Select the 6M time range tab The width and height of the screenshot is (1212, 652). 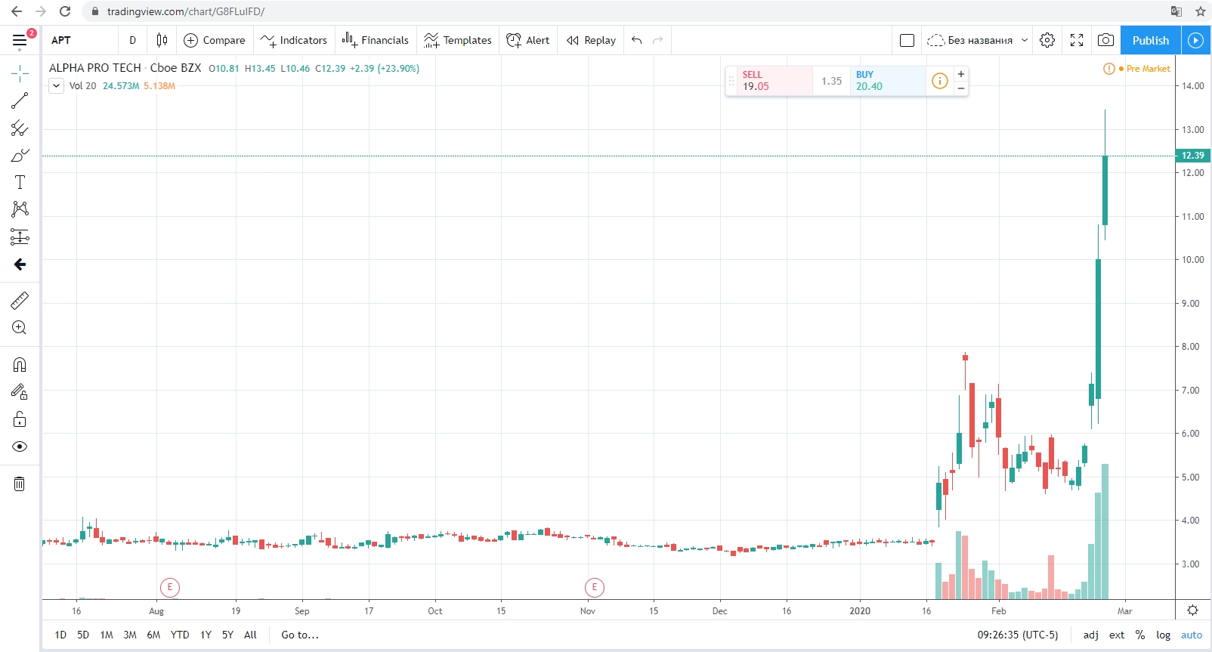[x=153, y=635]
